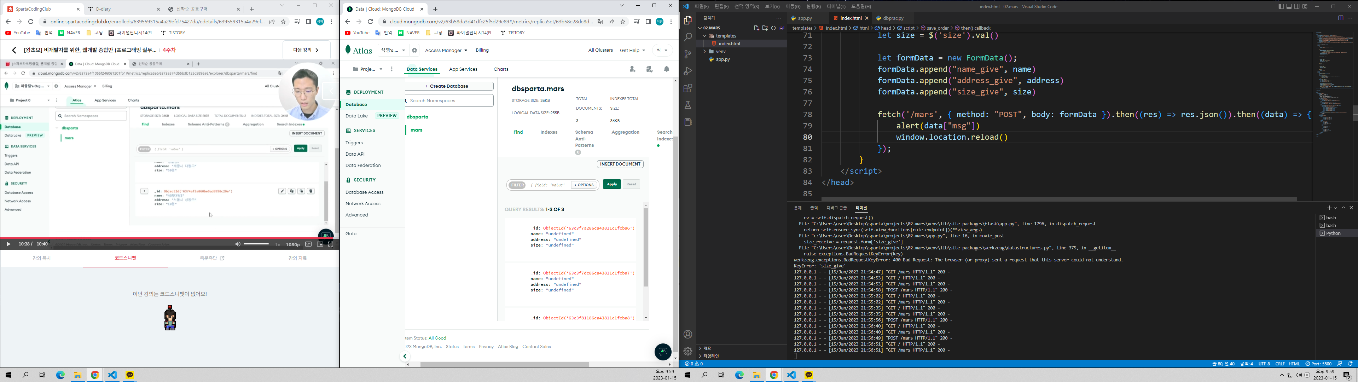Bookmark the Sparta lecture page with the star

click(x=283, y=22)
